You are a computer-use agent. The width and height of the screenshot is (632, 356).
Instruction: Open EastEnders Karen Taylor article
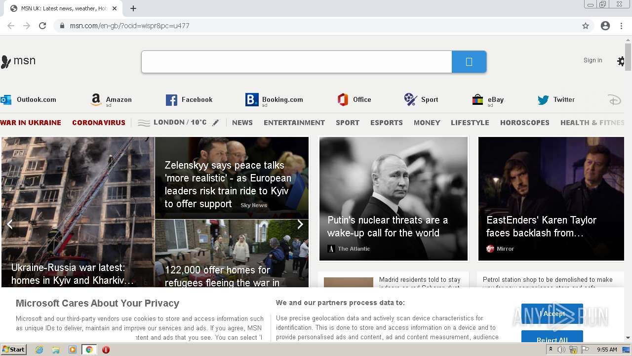pos(551,199)
